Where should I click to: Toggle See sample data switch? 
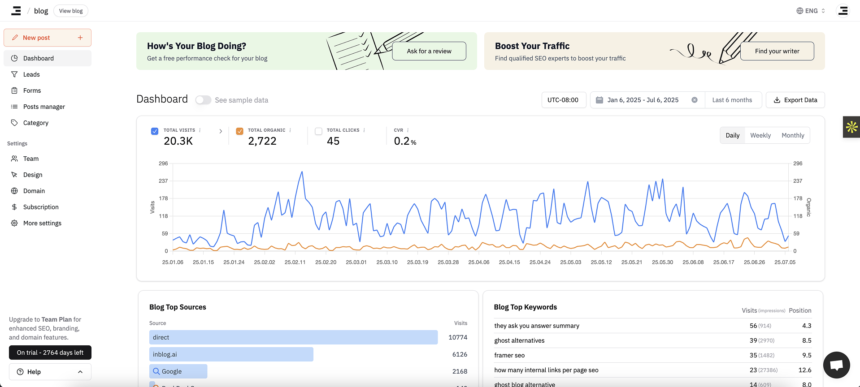point(203,100)
